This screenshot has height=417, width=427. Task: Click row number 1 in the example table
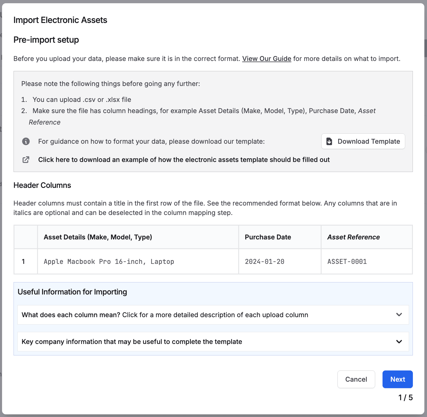pyautogui.click(x=24, y=262)
